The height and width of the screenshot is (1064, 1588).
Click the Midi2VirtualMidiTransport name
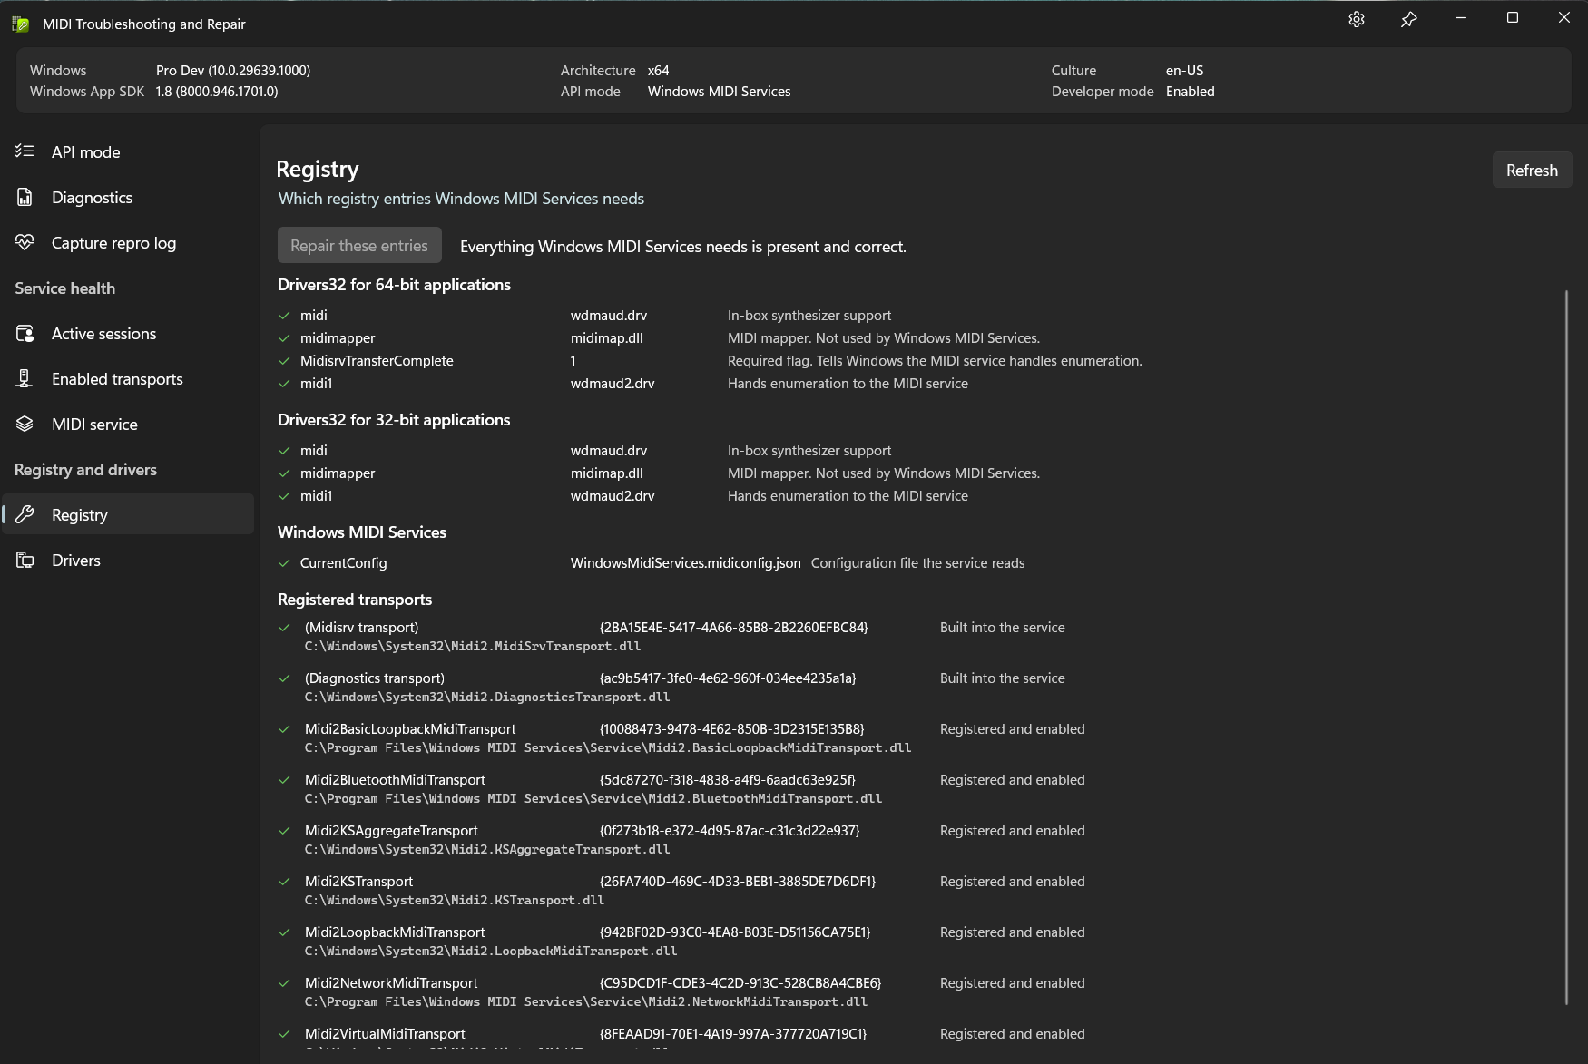point(385,1034)
